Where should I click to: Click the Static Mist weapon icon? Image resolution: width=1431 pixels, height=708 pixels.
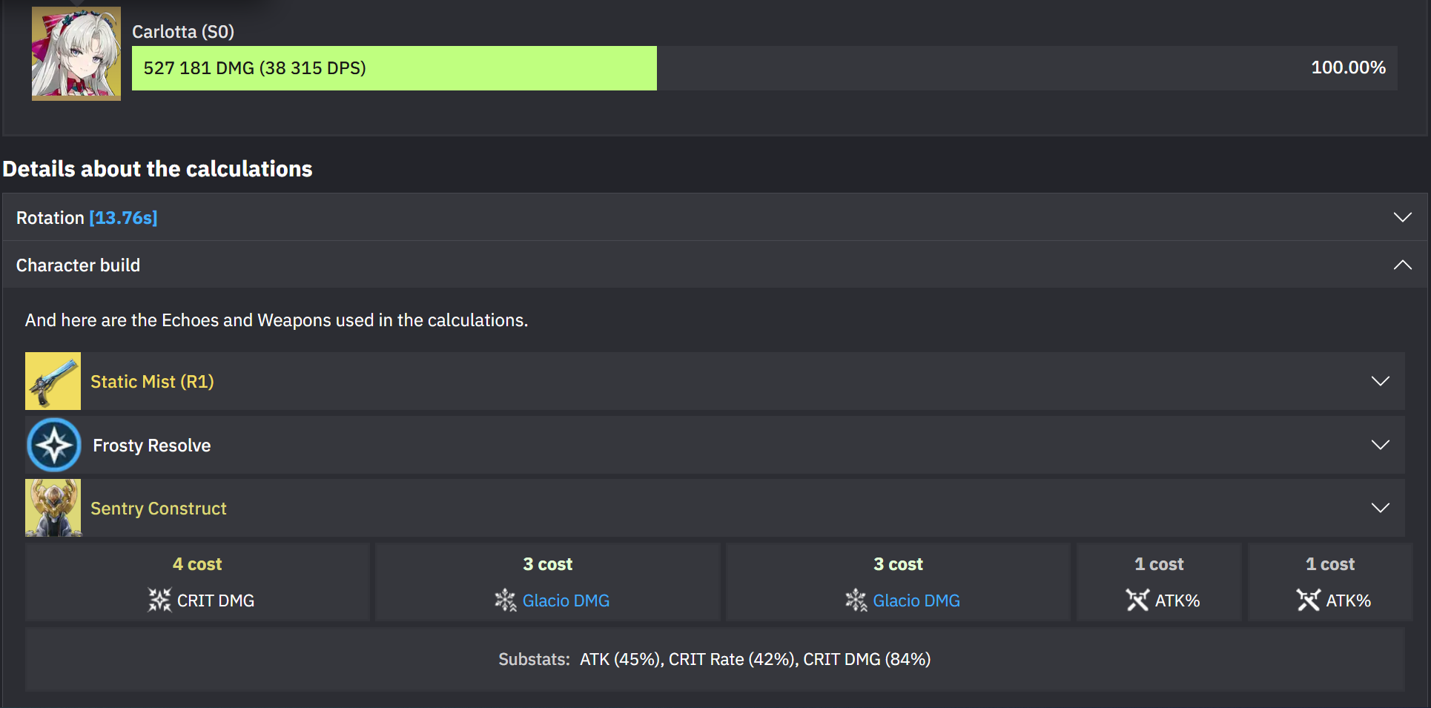pos(53,381)
